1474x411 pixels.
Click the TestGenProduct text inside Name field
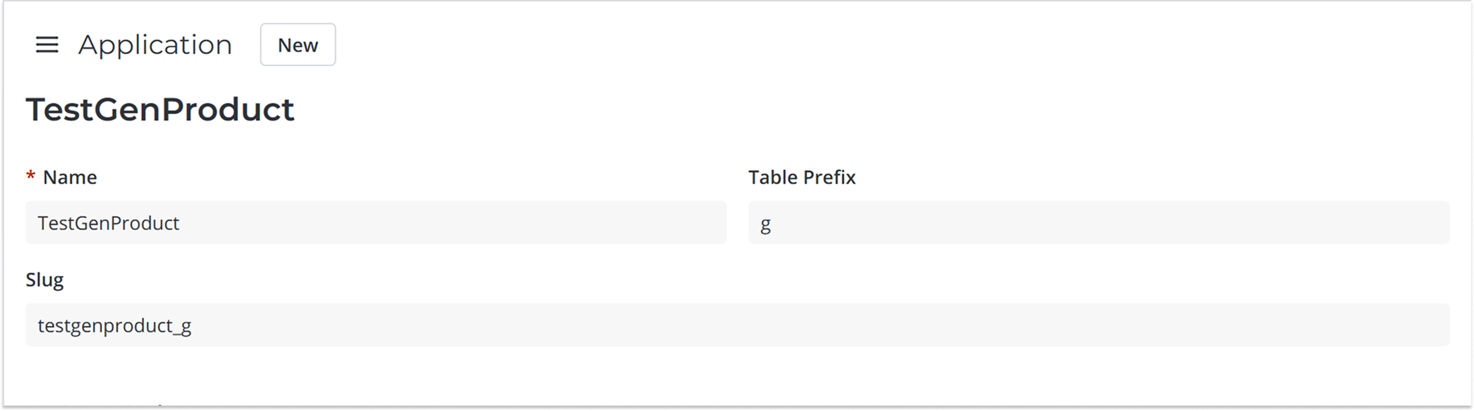(108, 223)
